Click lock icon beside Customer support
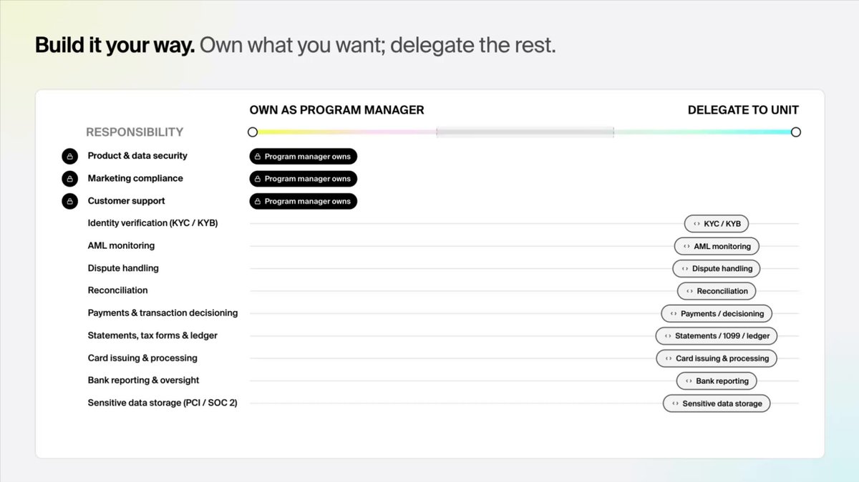The width and height of the screenshot is (859, 482). click(69, 201)
